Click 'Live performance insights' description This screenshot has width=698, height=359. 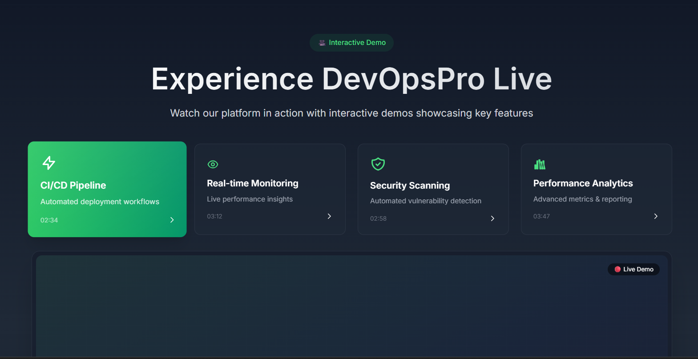(x=250, y=199)
